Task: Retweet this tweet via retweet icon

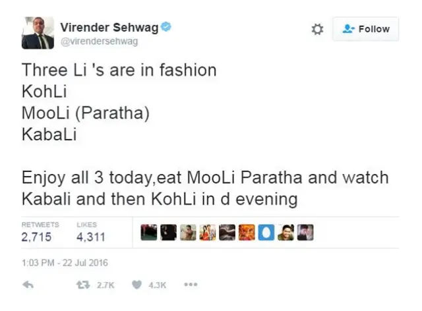Action: point(84,285)
